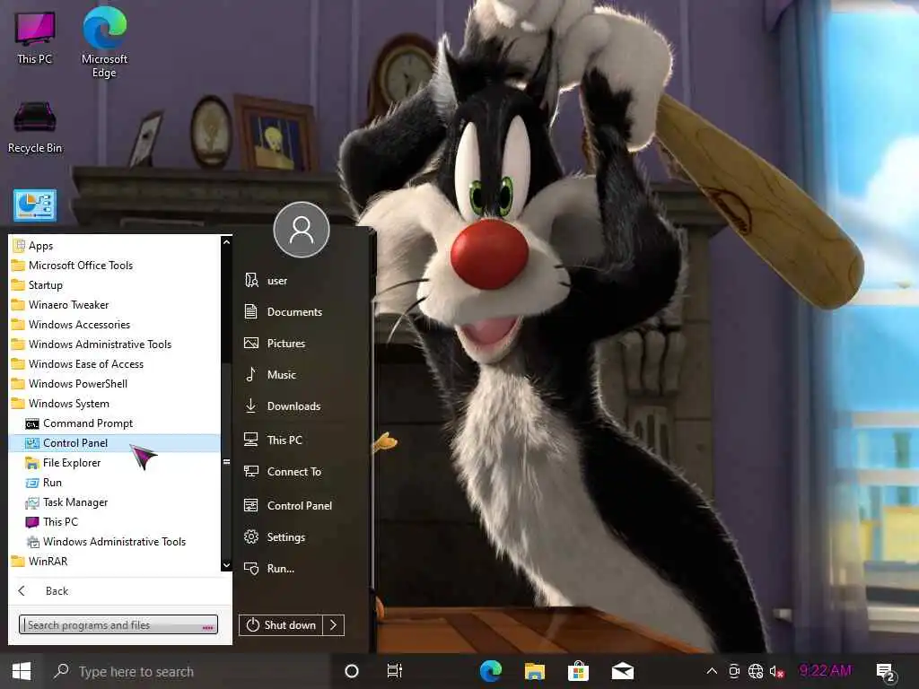The image size is (919, 689).
Task: Expand the Windows PowerShell folder
Action: coord(115,384)
